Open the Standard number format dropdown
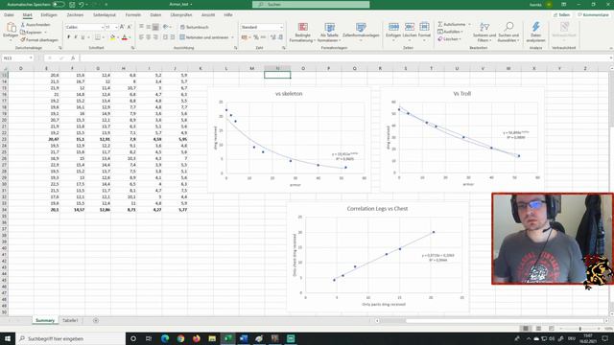614x345 pixels. click(x=281, y=27)
